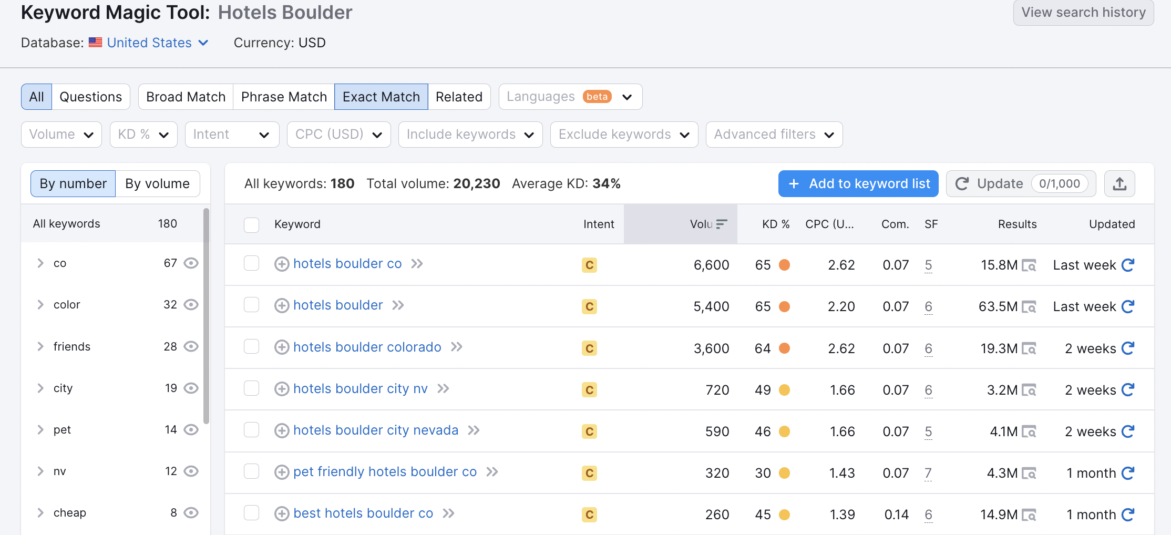
Task: Click the export upload icon button
Action: [x=1119, y=184]
